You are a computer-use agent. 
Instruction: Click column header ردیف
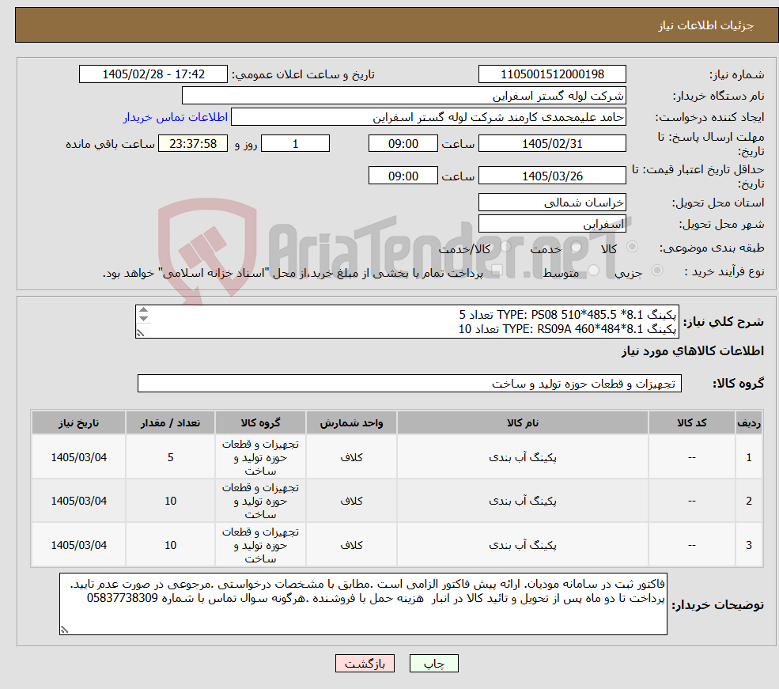pos(749,422)
